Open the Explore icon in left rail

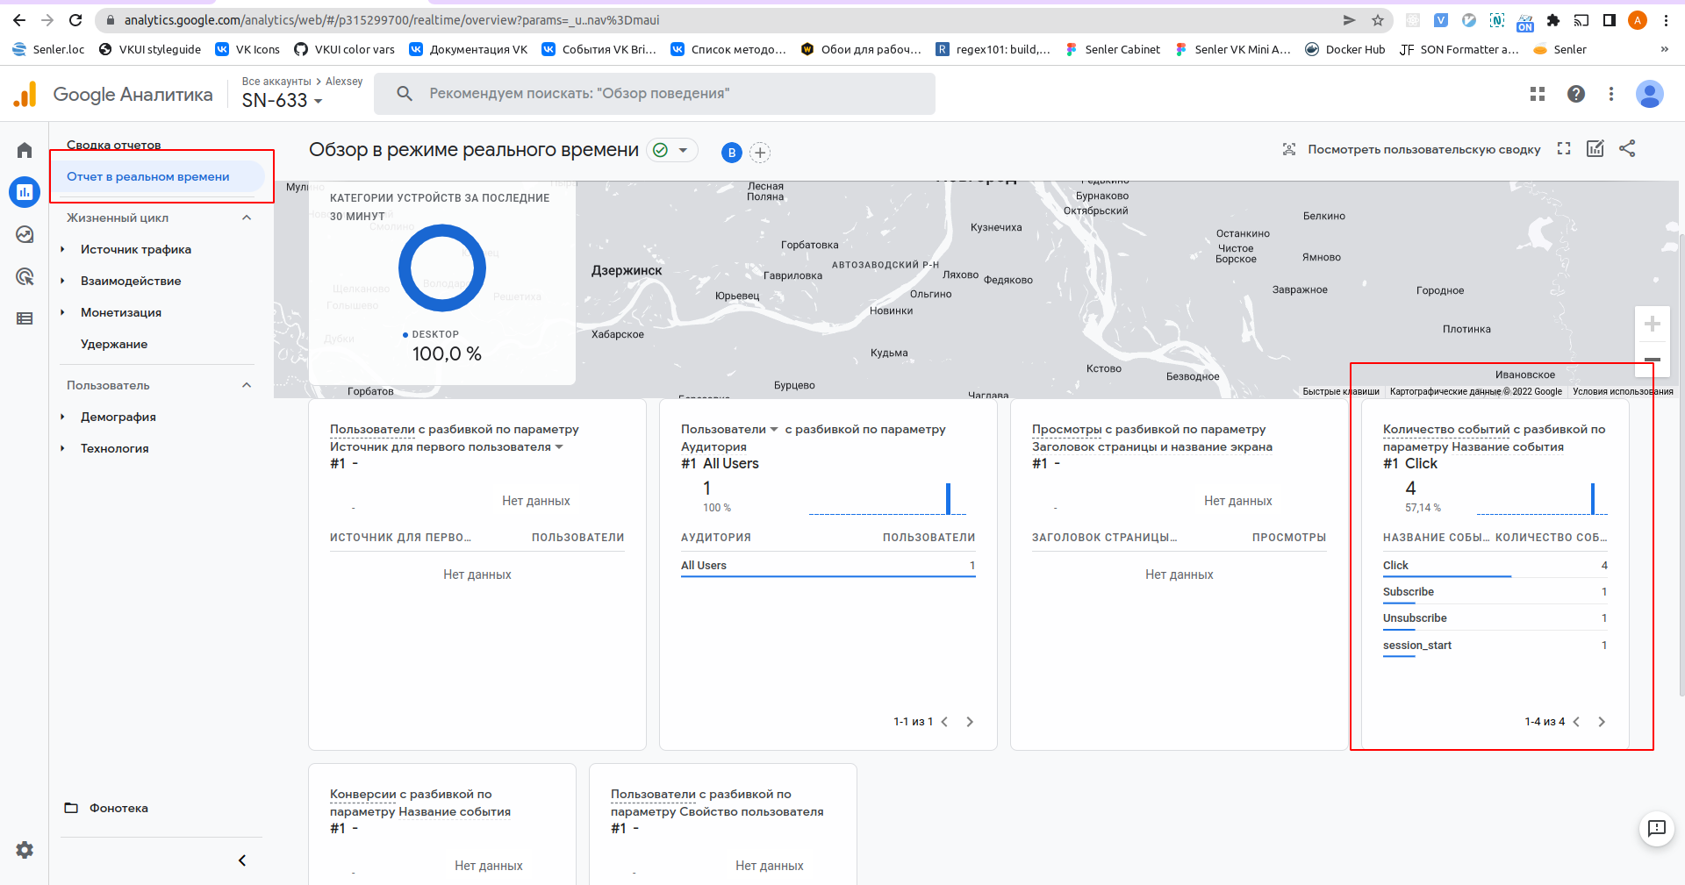point(25,234)
